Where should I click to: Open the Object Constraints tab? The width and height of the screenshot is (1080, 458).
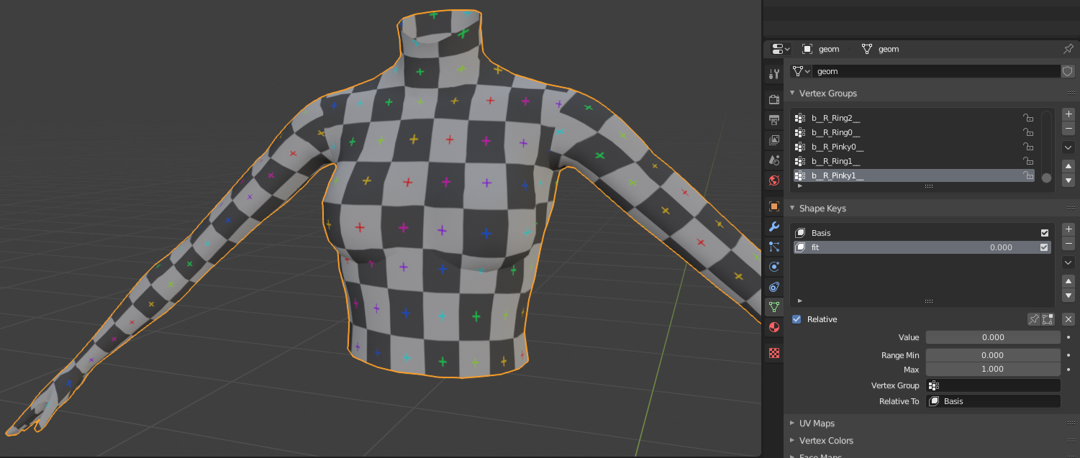click(x=774, y=287)
